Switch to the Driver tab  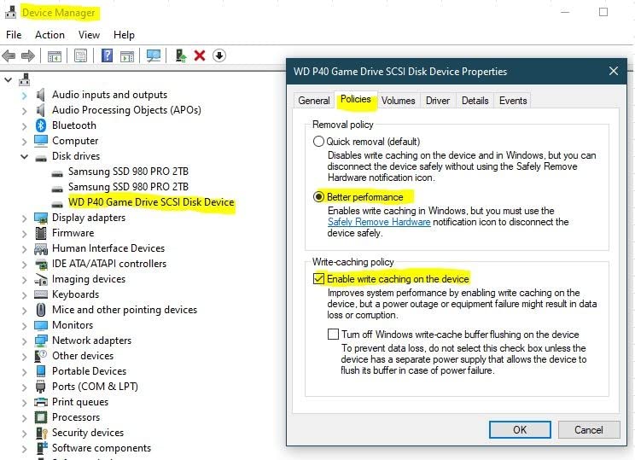pos(438,101)
